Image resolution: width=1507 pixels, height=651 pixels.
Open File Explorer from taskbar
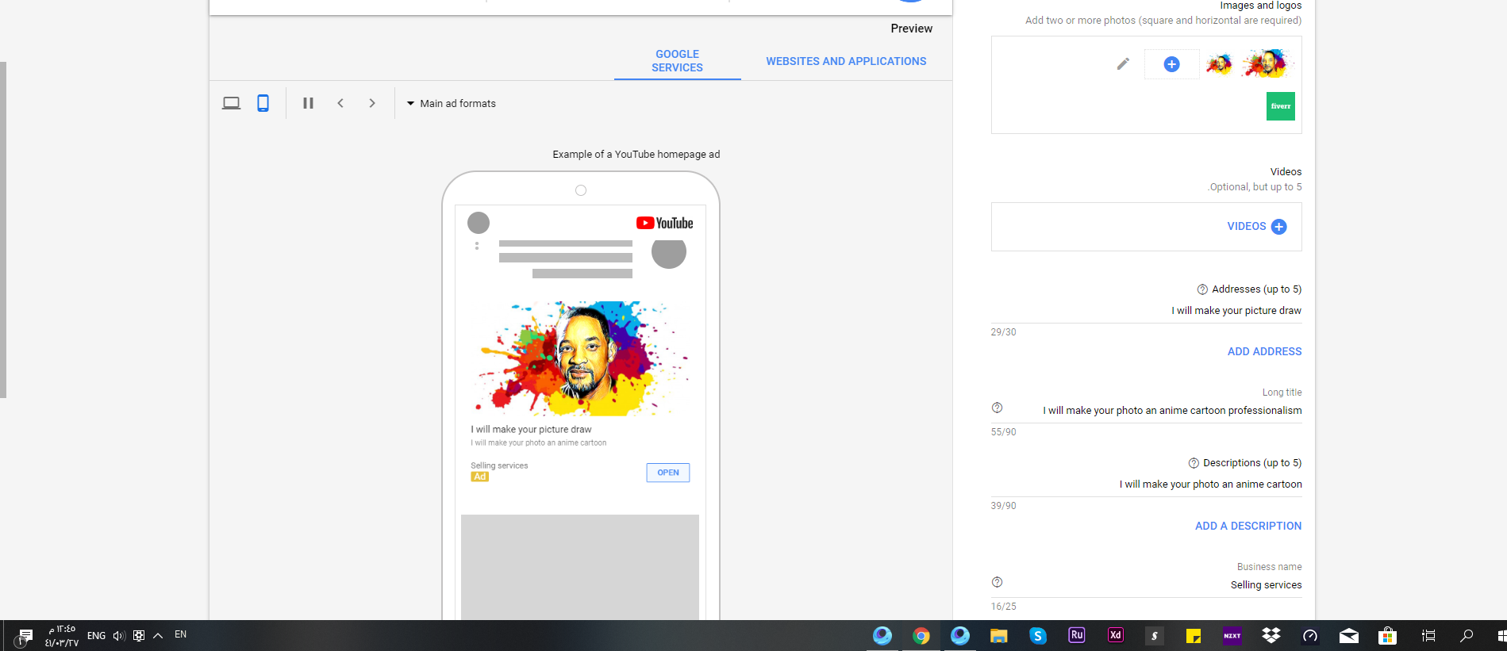[x=998, y=636]
